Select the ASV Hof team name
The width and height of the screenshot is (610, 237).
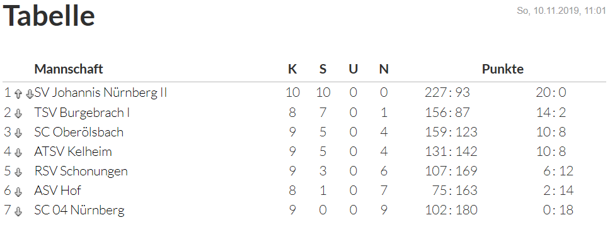click(x=57, y=190)
